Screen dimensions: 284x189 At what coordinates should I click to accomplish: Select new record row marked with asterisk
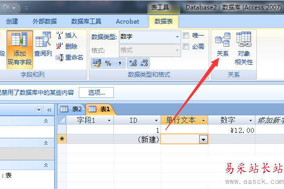point(62,139)
